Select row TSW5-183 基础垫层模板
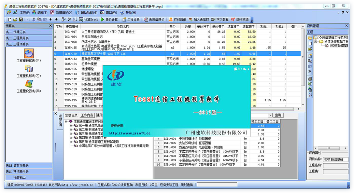Screen dimensions: 354x193 click(x=177, y=59)
